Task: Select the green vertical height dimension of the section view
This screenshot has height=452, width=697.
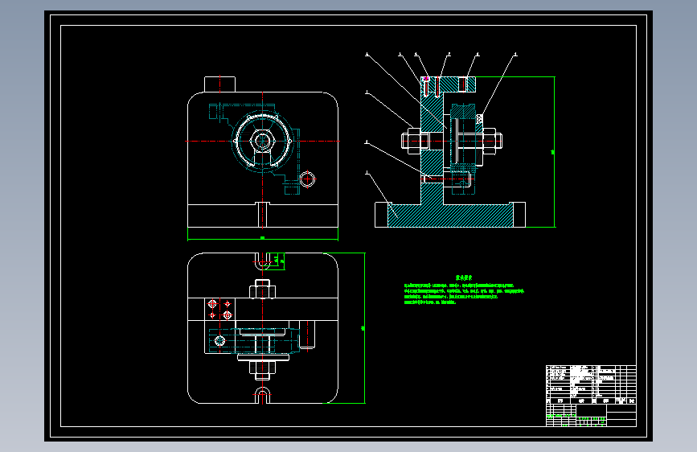Action: (x=554, y=152)
